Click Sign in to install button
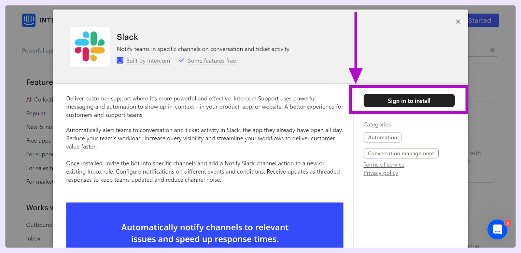The width and height of the screenshot is (521, 253). pos(409,101)
